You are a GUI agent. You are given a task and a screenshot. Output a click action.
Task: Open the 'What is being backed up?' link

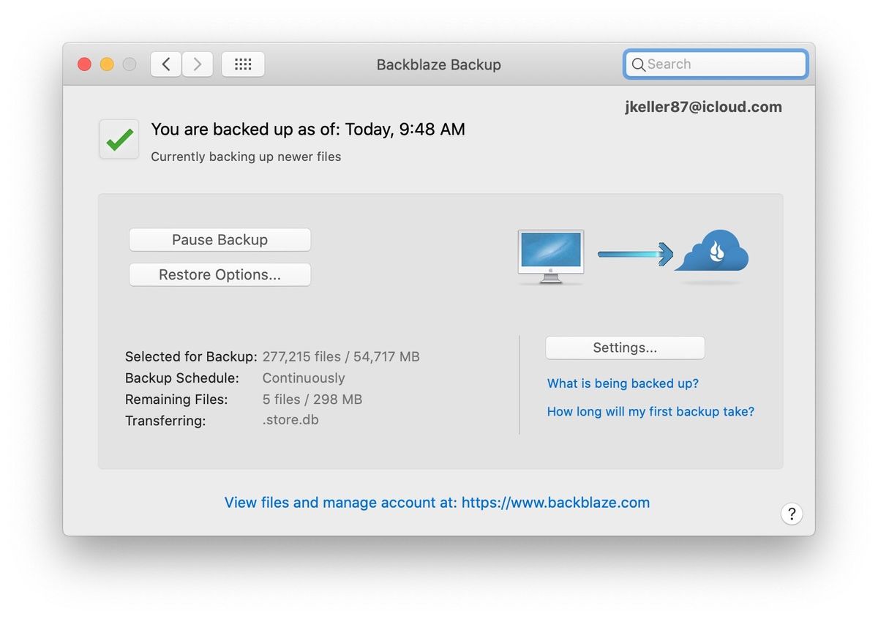pyautogui.click(x=623, y=383)
